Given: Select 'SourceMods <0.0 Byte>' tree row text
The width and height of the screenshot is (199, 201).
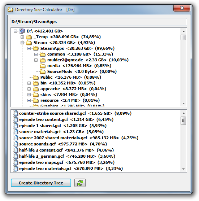Looking at the screenshot, I should [72, 71].
